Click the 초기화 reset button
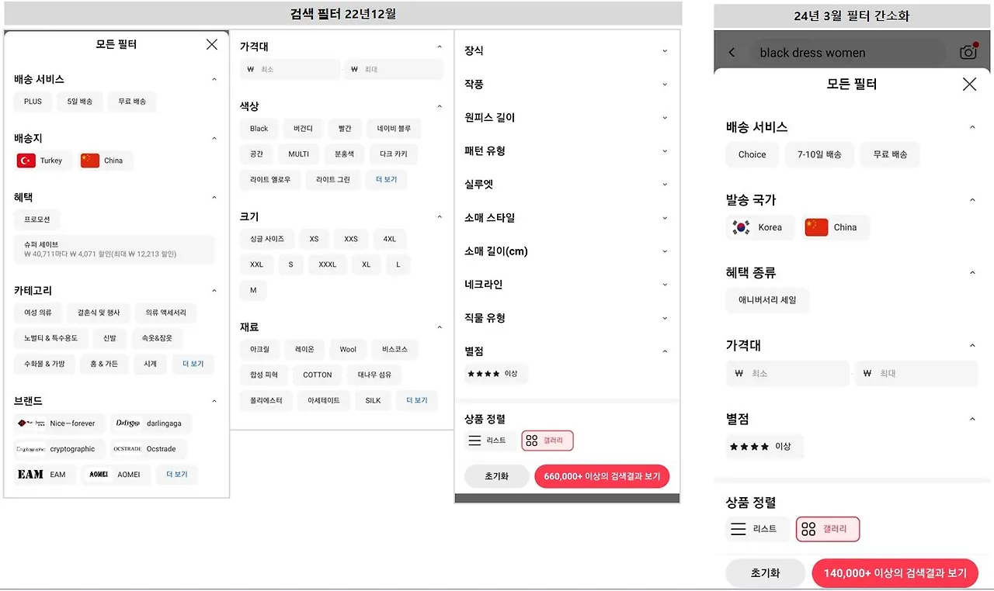This screenshot has width=994, height=591. 496,475
